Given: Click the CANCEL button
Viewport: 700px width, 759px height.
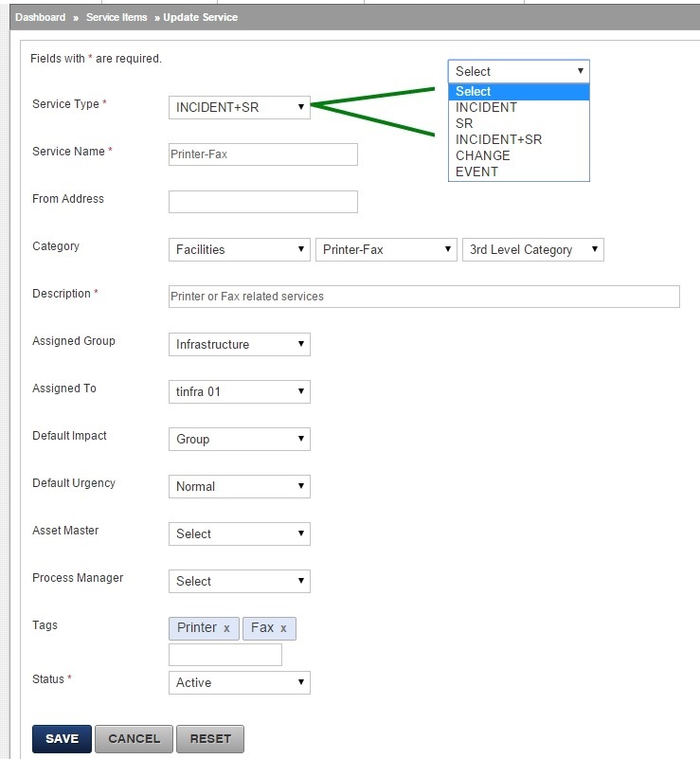Looking at the screenshot, I should [x=134, y=739].
